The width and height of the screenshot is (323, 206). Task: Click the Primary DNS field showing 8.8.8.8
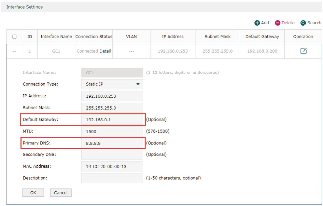[112, 143]
